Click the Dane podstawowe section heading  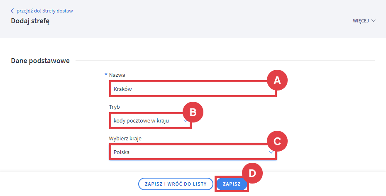click(x=40, y=61)
